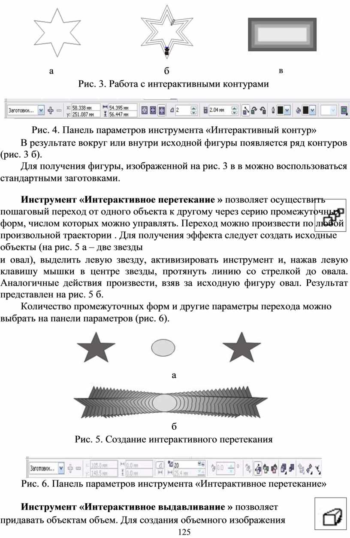The width and height of the screenshot is (350, 538).
Task: Click the contour fill color black swatch
Action: (306, 110)
